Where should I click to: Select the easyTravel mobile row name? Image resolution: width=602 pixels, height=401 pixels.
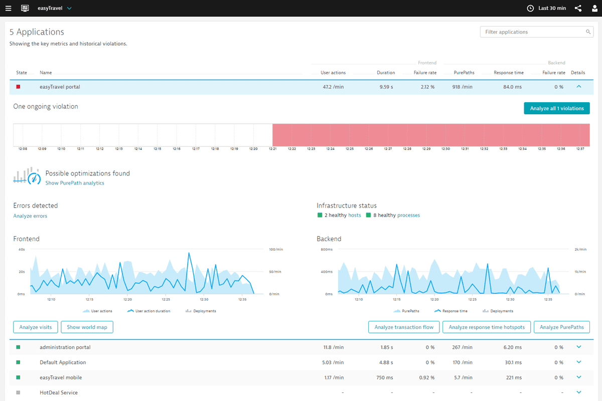click(61, 377)
